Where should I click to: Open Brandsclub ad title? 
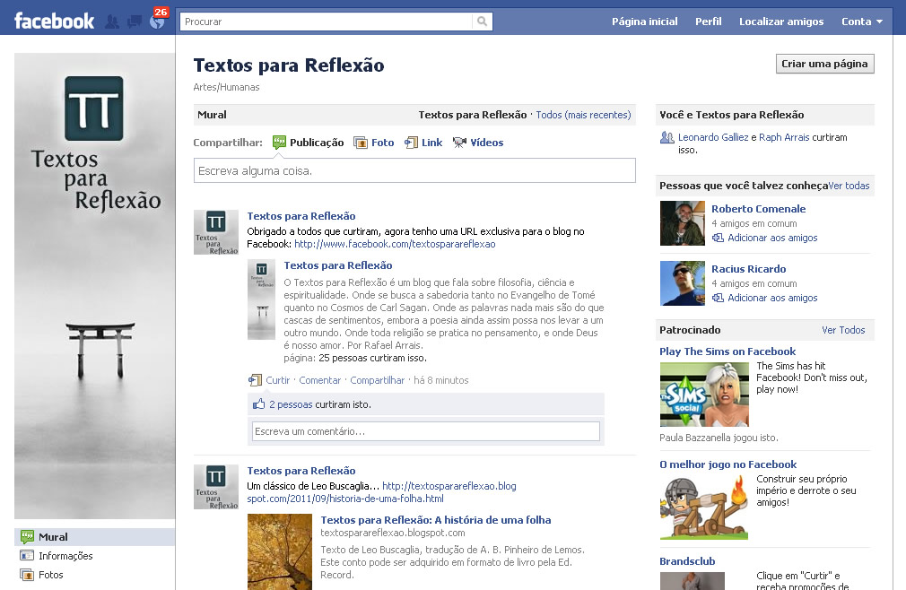[x=687, y=561]
